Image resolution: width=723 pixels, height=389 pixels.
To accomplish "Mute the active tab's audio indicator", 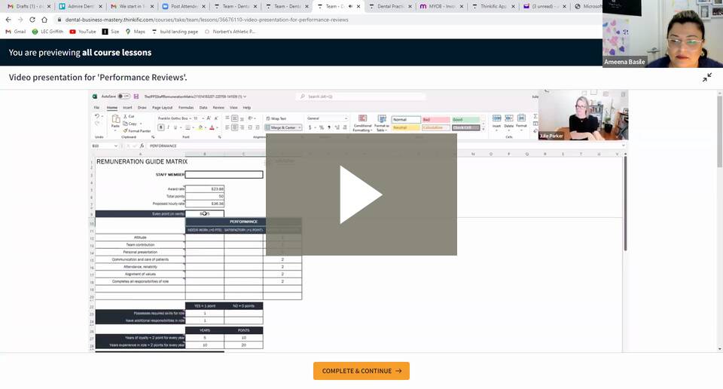I will click(350, 7).
